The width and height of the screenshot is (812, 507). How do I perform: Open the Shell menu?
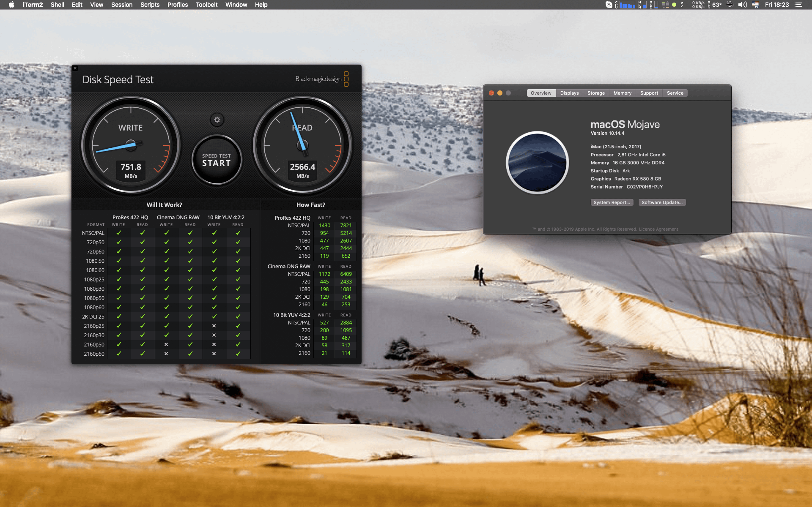point(57,5)
